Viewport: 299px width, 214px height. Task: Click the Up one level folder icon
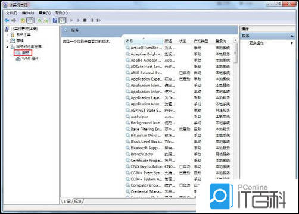pos(23,20)
